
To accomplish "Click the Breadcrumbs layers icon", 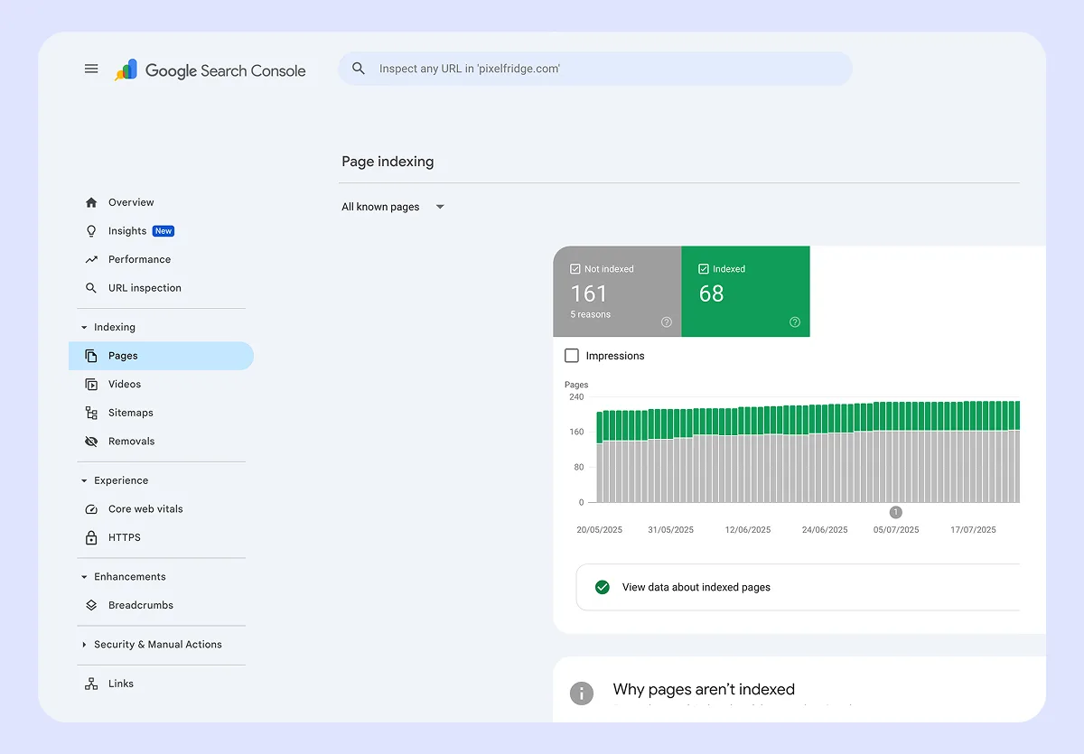I will [91, 605].
